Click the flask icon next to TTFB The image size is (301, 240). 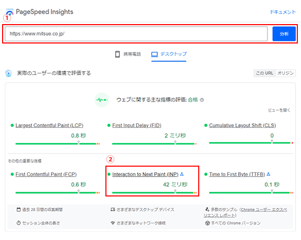click(268, 174)
